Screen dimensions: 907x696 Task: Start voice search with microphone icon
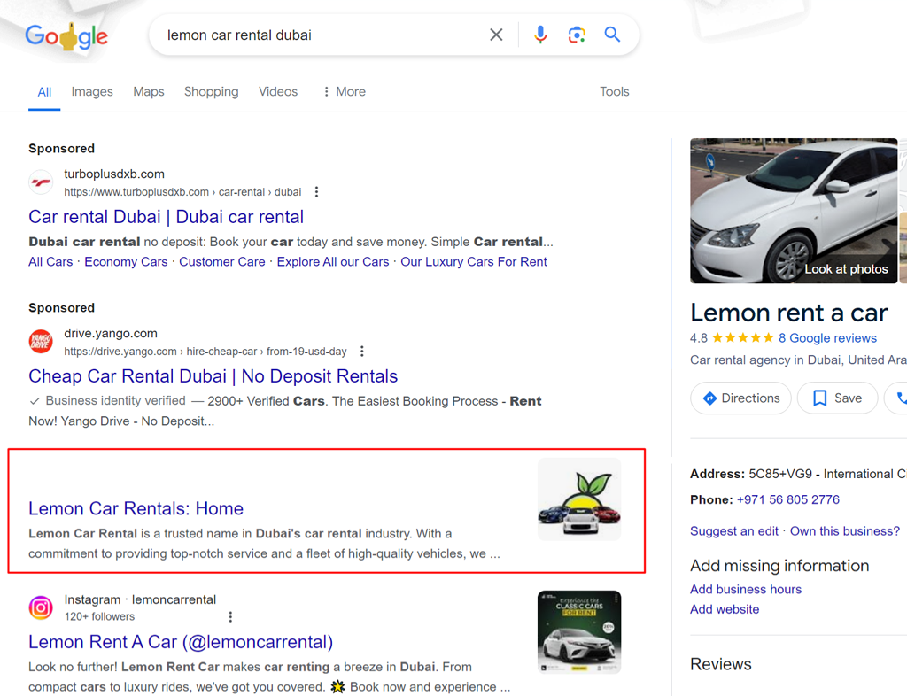540,35
